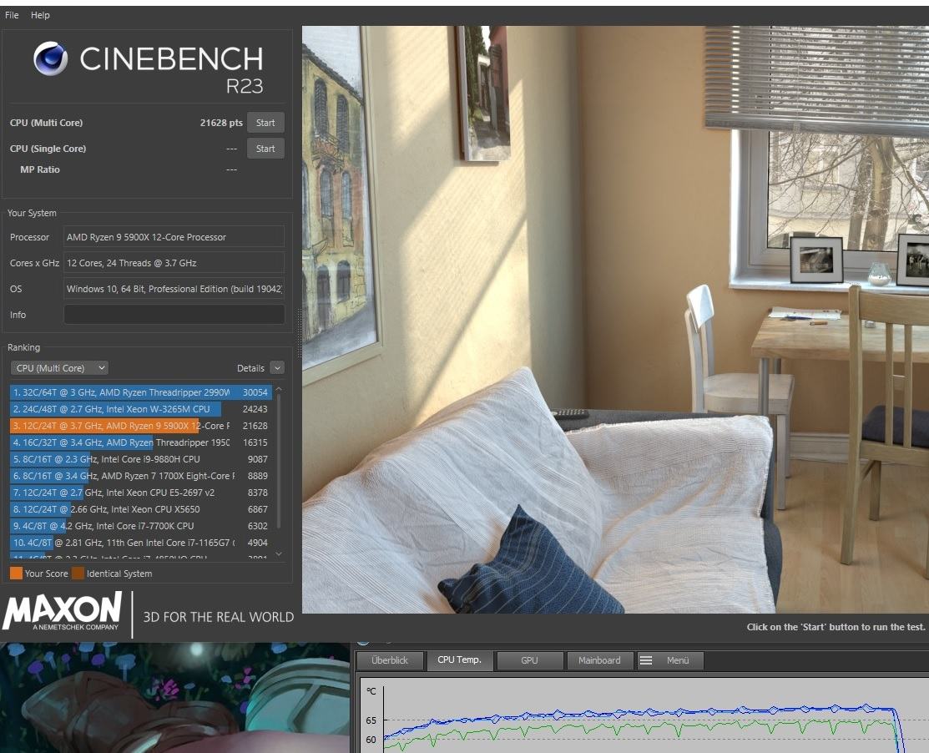Click the 'Start' button hint status text
The height and width of the screenshot is (753, 929).
click(836, 627)
